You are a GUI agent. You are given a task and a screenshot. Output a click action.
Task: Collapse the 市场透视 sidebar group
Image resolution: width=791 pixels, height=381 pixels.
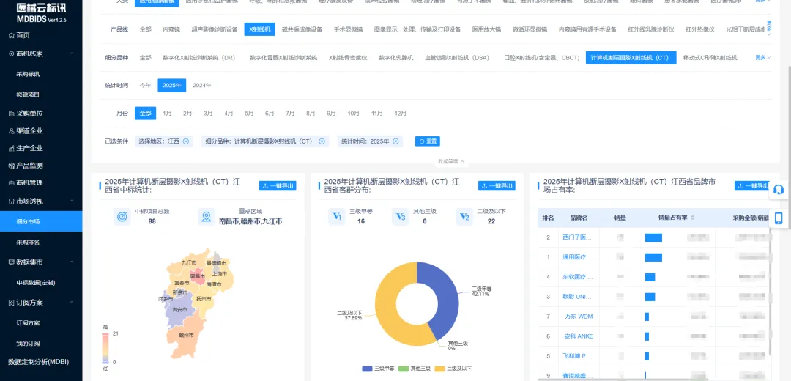[x=72, y=201]
